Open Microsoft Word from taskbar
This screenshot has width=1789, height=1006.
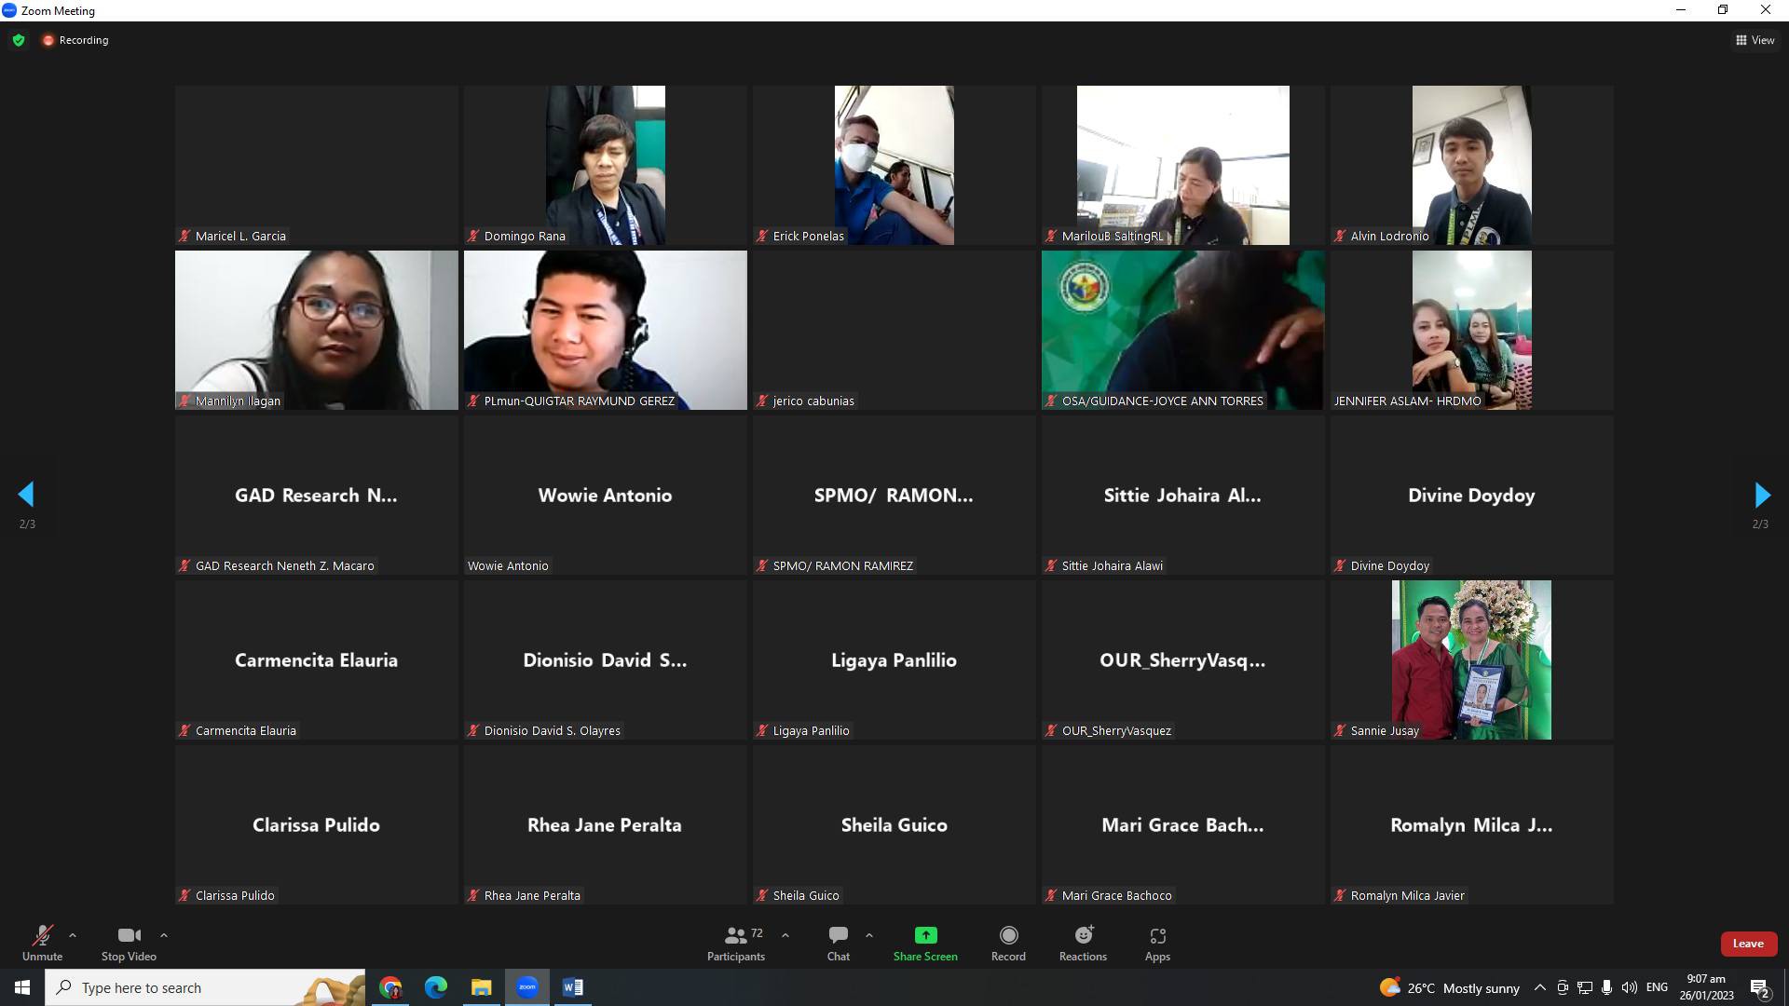point(572,987)
